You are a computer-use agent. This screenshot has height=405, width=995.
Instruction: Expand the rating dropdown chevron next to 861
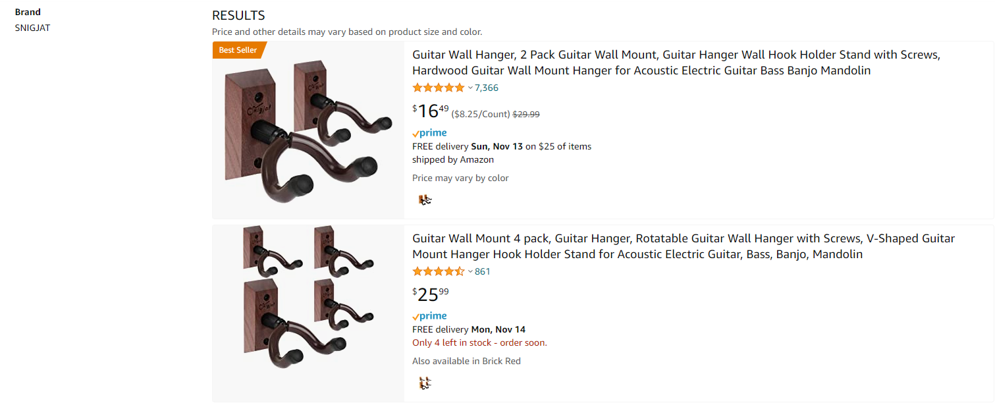click(x=470, y=271)
